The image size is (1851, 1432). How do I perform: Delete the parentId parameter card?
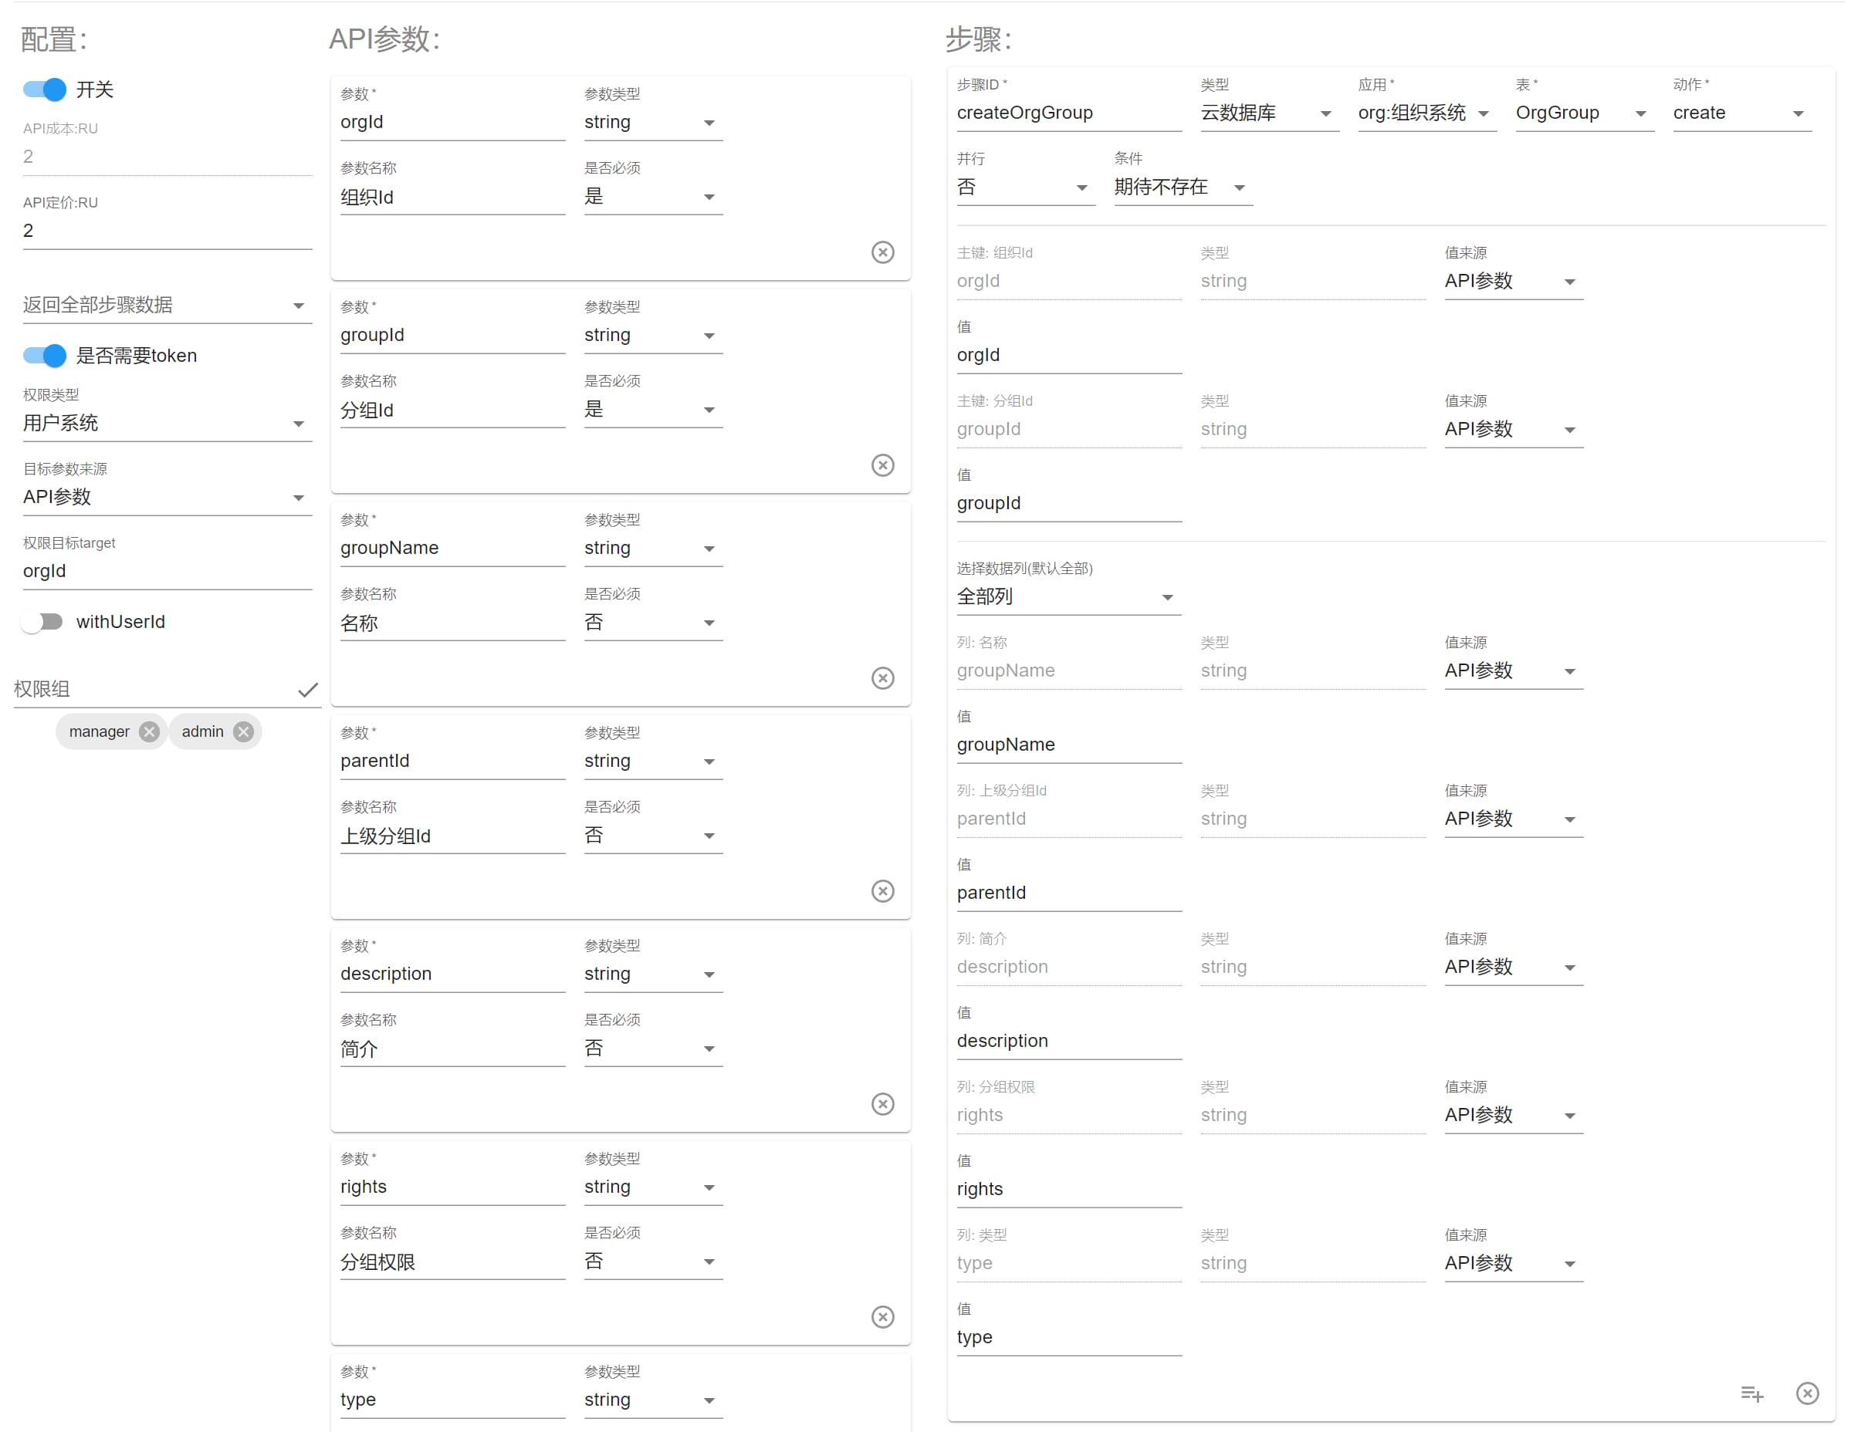click(x=882, y=890)
